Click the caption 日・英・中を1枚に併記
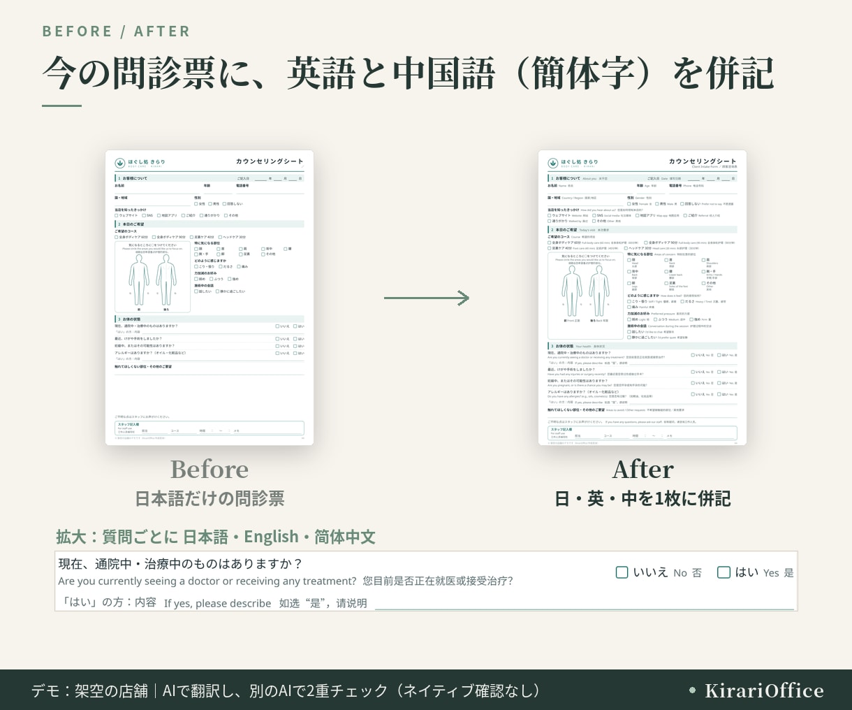The width and height of the screenshot is (852, 710). pyautogui.click(x=642, y=498)
